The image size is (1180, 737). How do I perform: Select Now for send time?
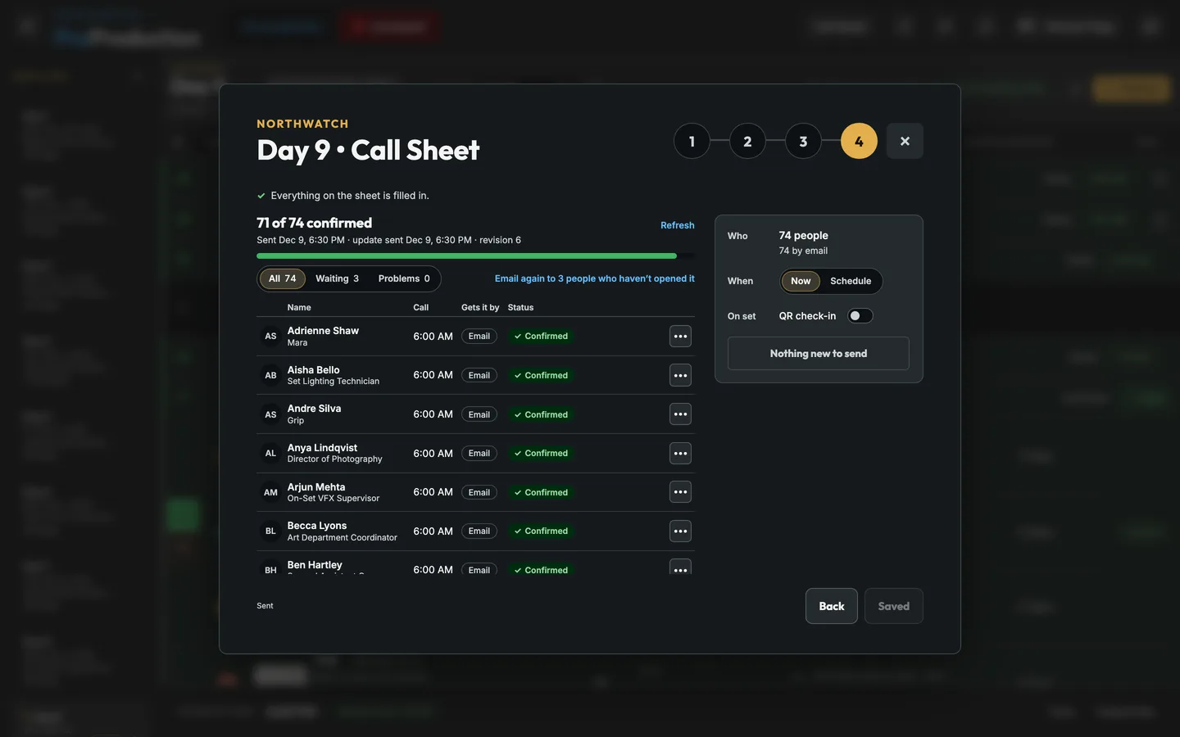801,281
